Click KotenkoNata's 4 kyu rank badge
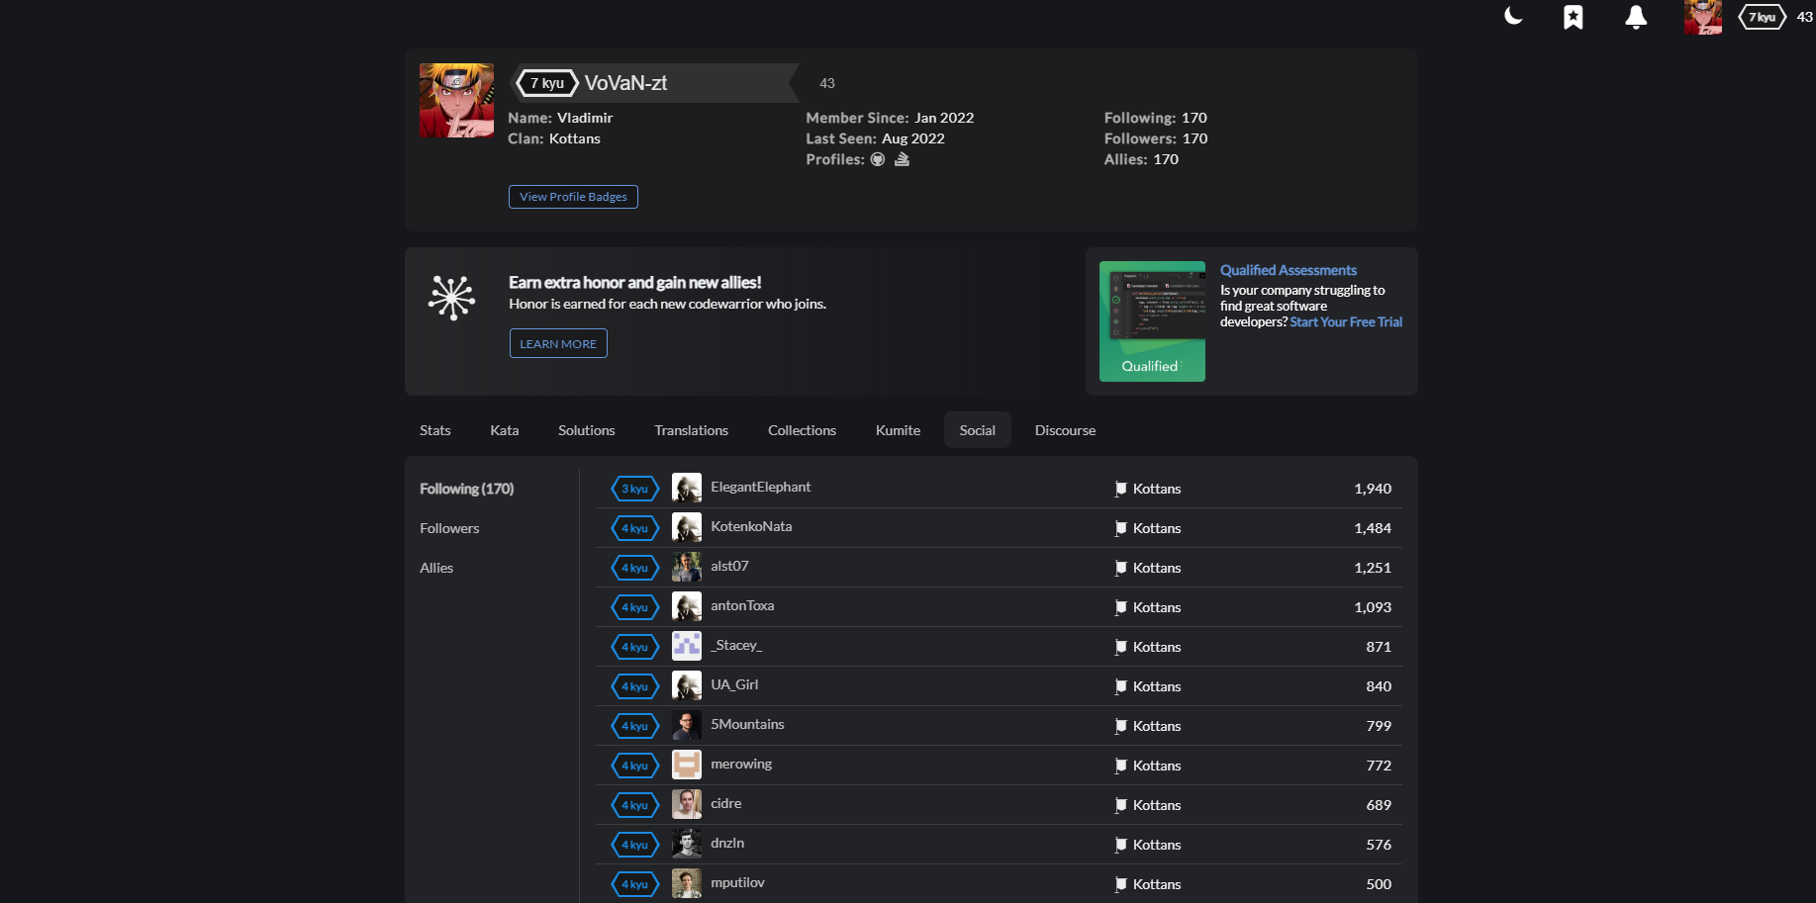This screenshot has width=1816, height=903. (x=635, y=528)
